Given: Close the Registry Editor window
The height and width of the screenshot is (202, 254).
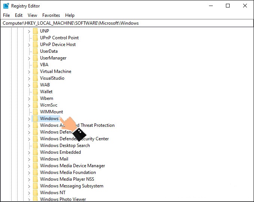Looking at the screenshot, I should [x=245, y=6].
